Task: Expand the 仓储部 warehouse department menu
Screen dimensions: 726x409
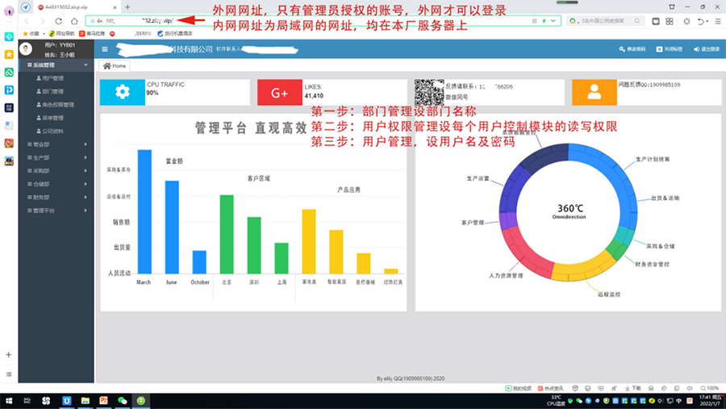Action: tap(56, 184)
